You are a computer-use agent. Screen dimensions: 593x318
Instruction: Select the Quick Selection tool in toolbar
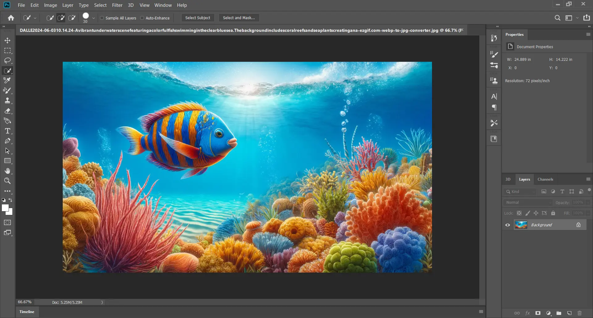[x=7, y=71]
